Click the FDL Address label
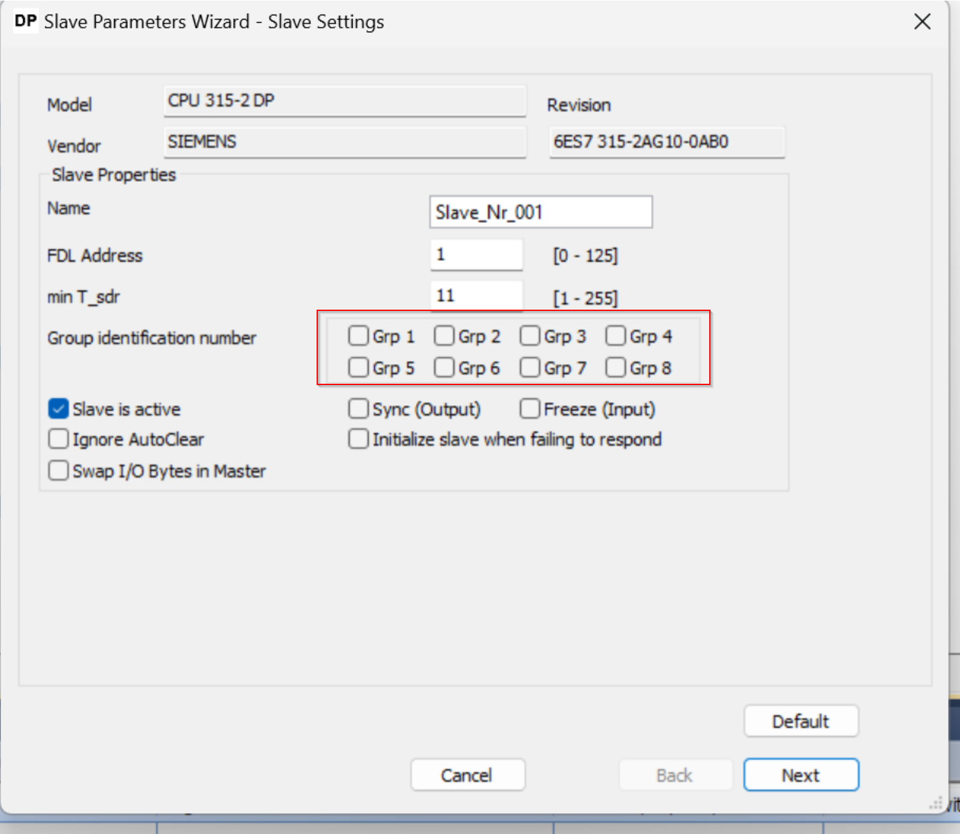This screenshot has width=960, height=834. (x=95, y=256)
